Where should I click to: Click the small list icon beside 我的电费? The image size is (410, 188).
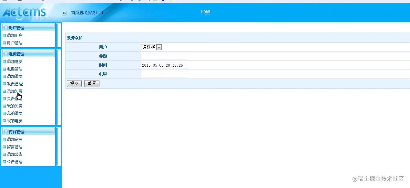[4, 121]
